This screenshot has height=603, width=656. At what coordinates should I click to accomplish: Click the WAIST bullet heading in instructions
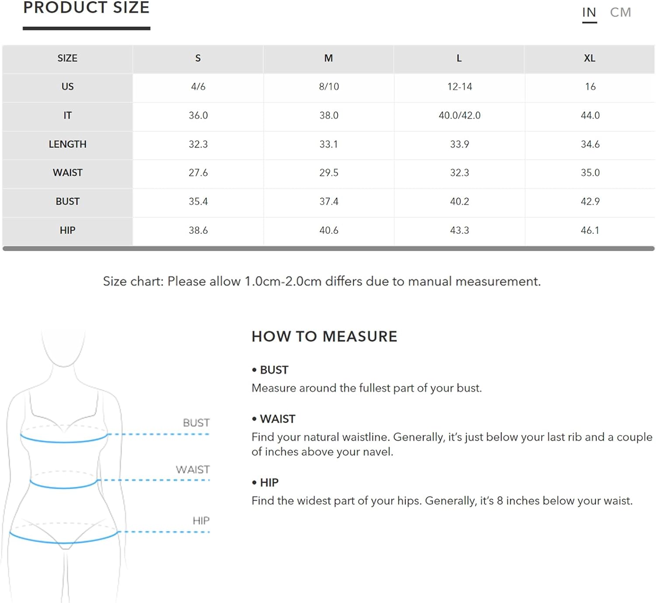[x=274, y=419]
